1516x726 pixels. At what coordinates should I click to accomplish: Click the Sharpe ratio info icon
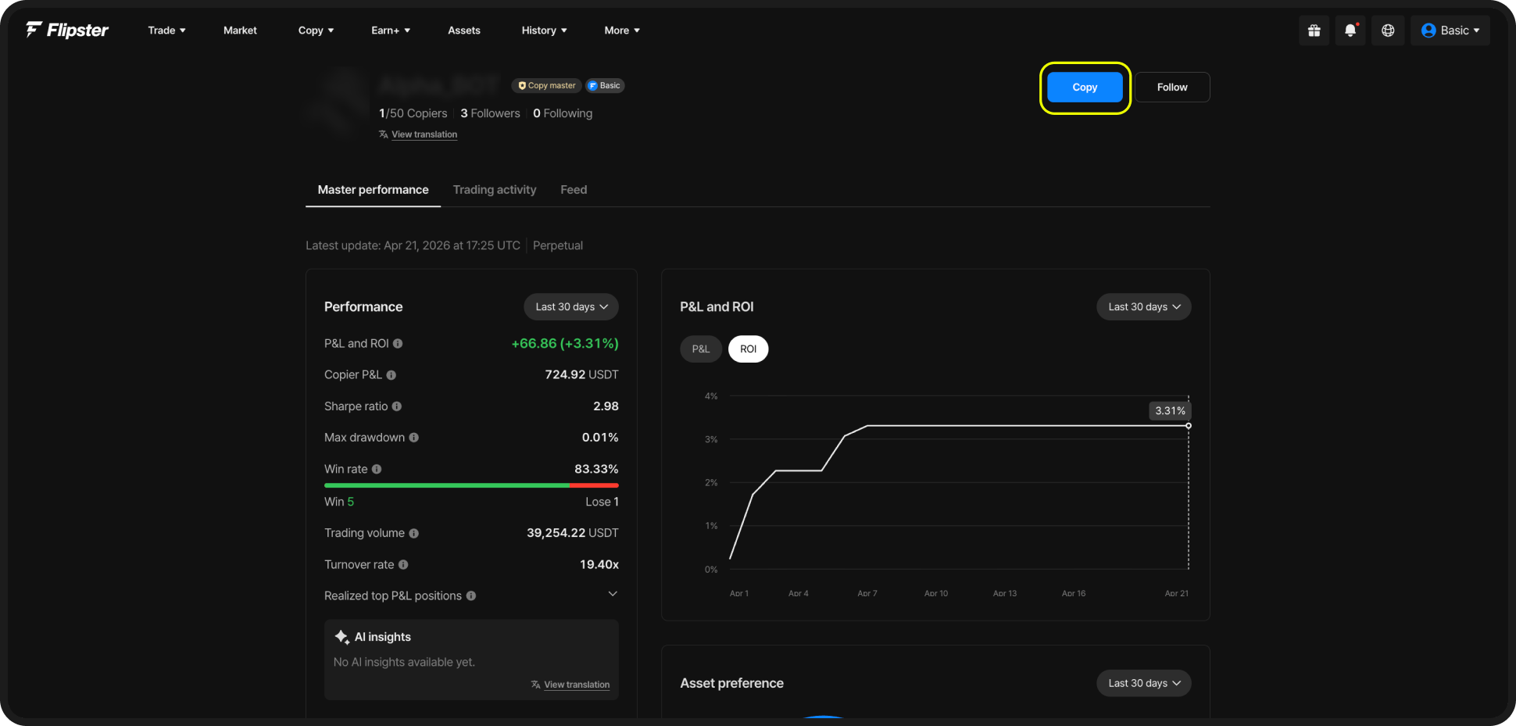[397, 406]
